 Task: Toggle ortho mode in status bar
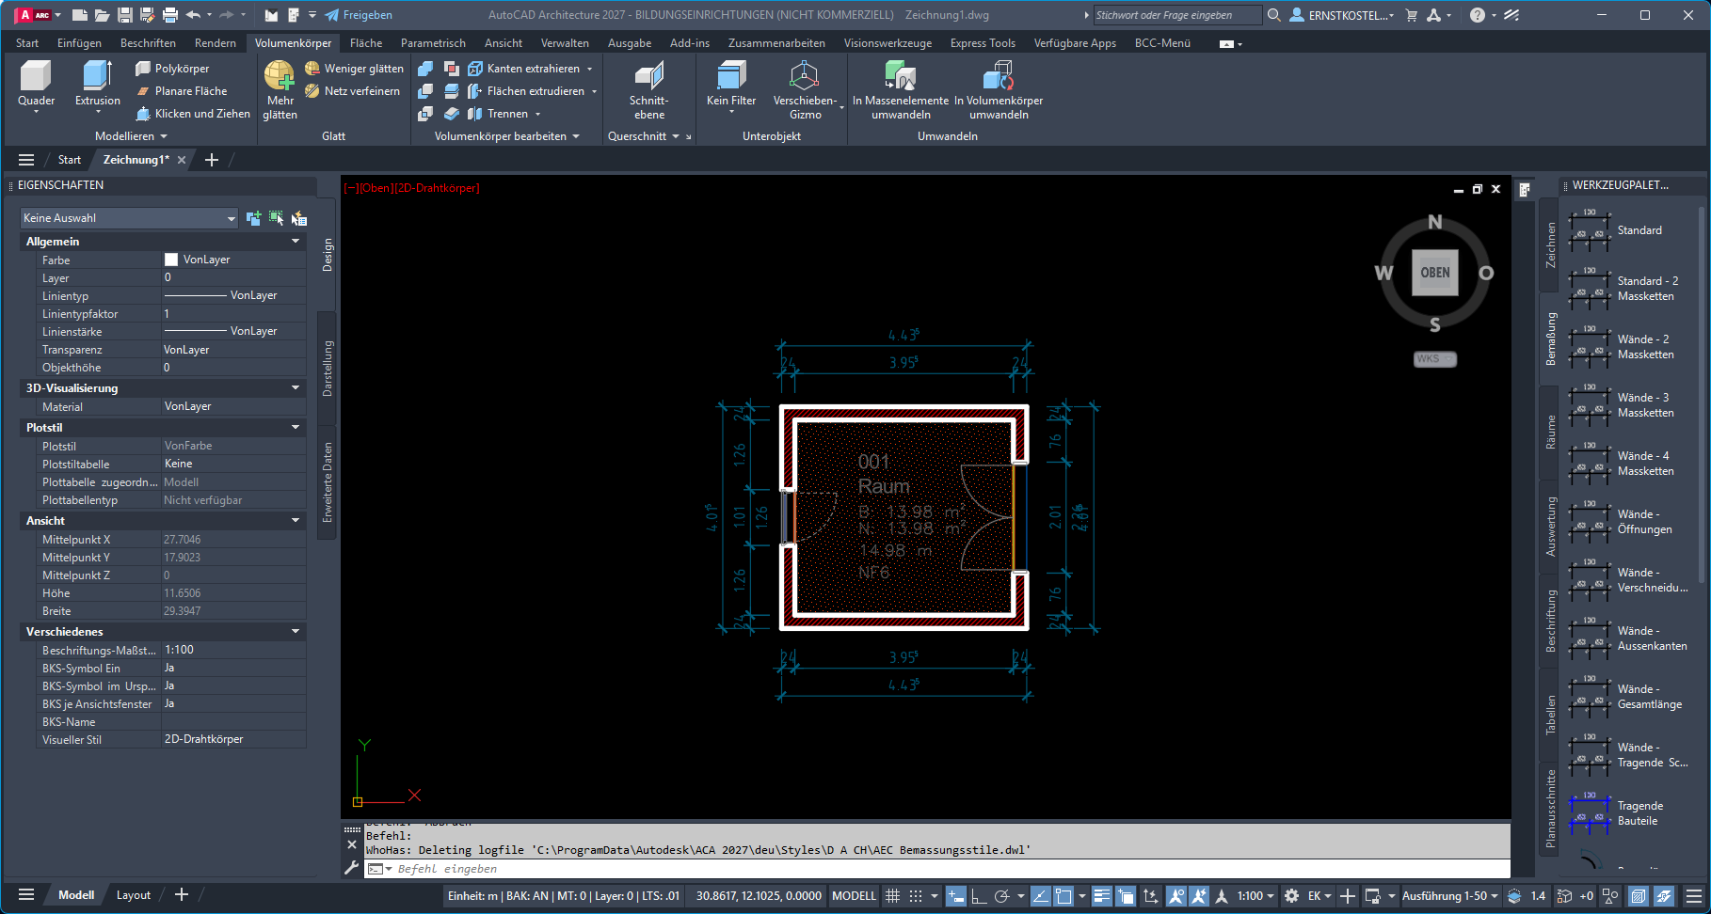tap(979, 896)
